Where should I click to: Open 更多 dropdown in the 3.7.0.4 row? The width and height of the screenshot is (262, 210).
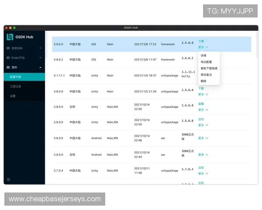point(203,174)
